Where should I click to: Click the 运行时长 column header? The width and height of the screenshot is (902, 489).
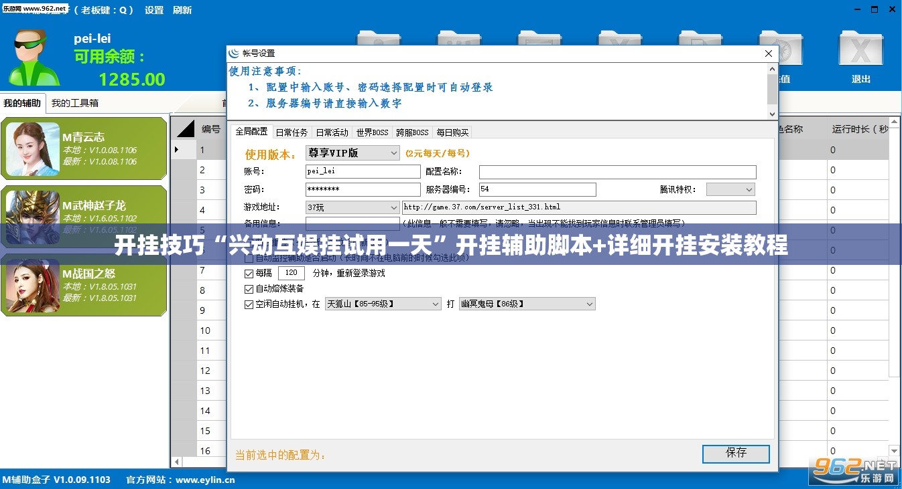(x=860, y=129)
